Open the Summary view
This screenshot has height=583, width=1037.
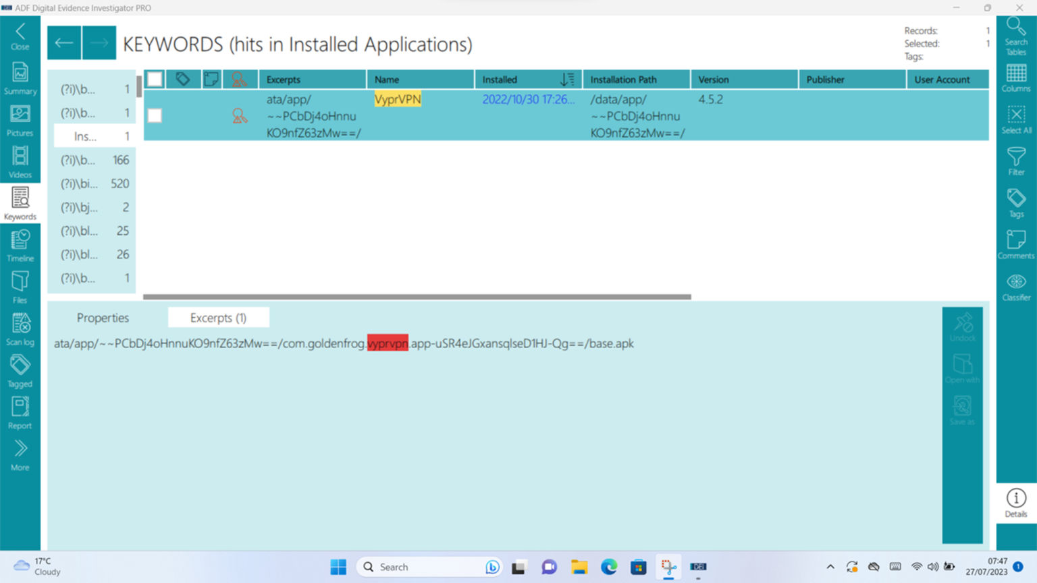pyautogui.click(x=20, y=78)
